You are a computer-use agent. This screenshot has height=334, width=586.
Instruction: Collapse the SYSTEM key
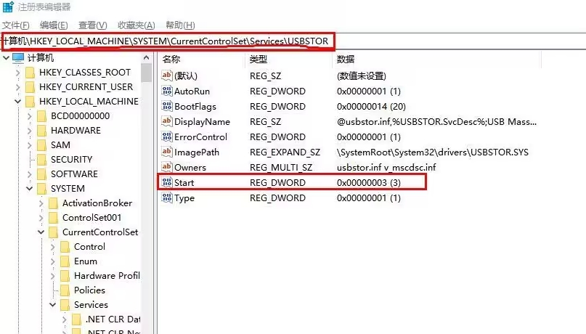[x=30, y=189]
